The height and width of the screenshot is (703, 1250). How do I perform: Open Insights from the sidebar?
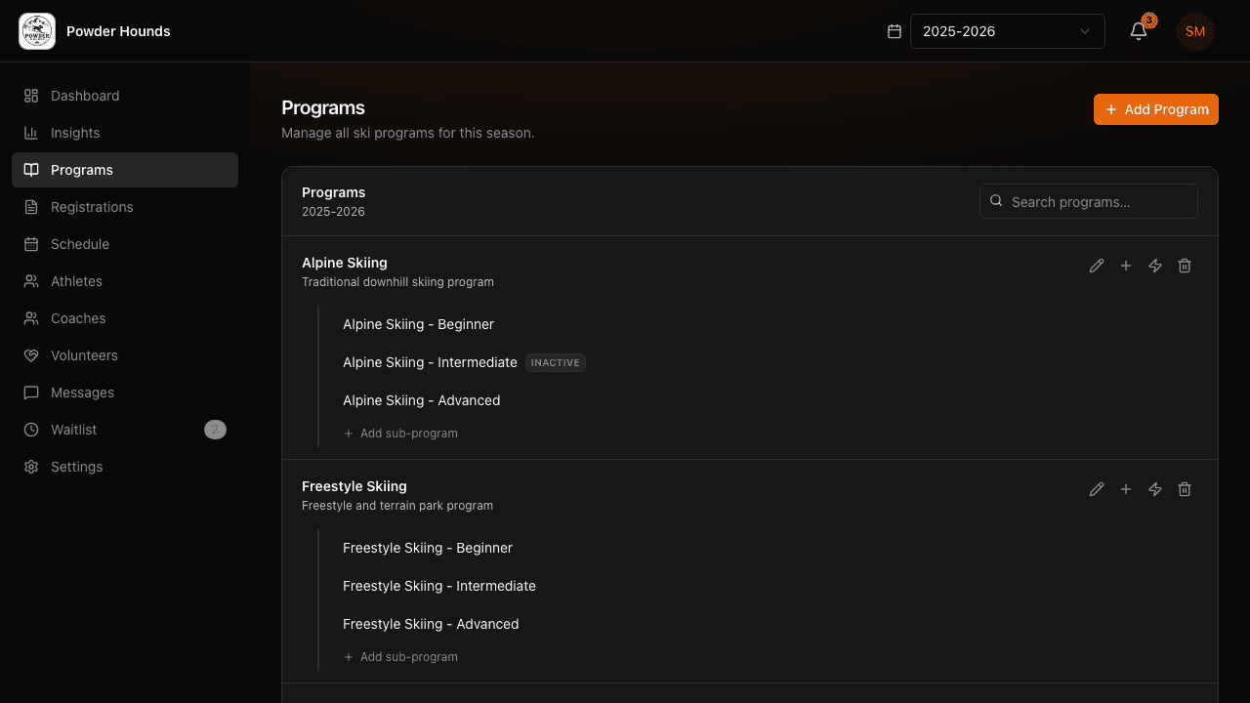(x=125, y=133)
